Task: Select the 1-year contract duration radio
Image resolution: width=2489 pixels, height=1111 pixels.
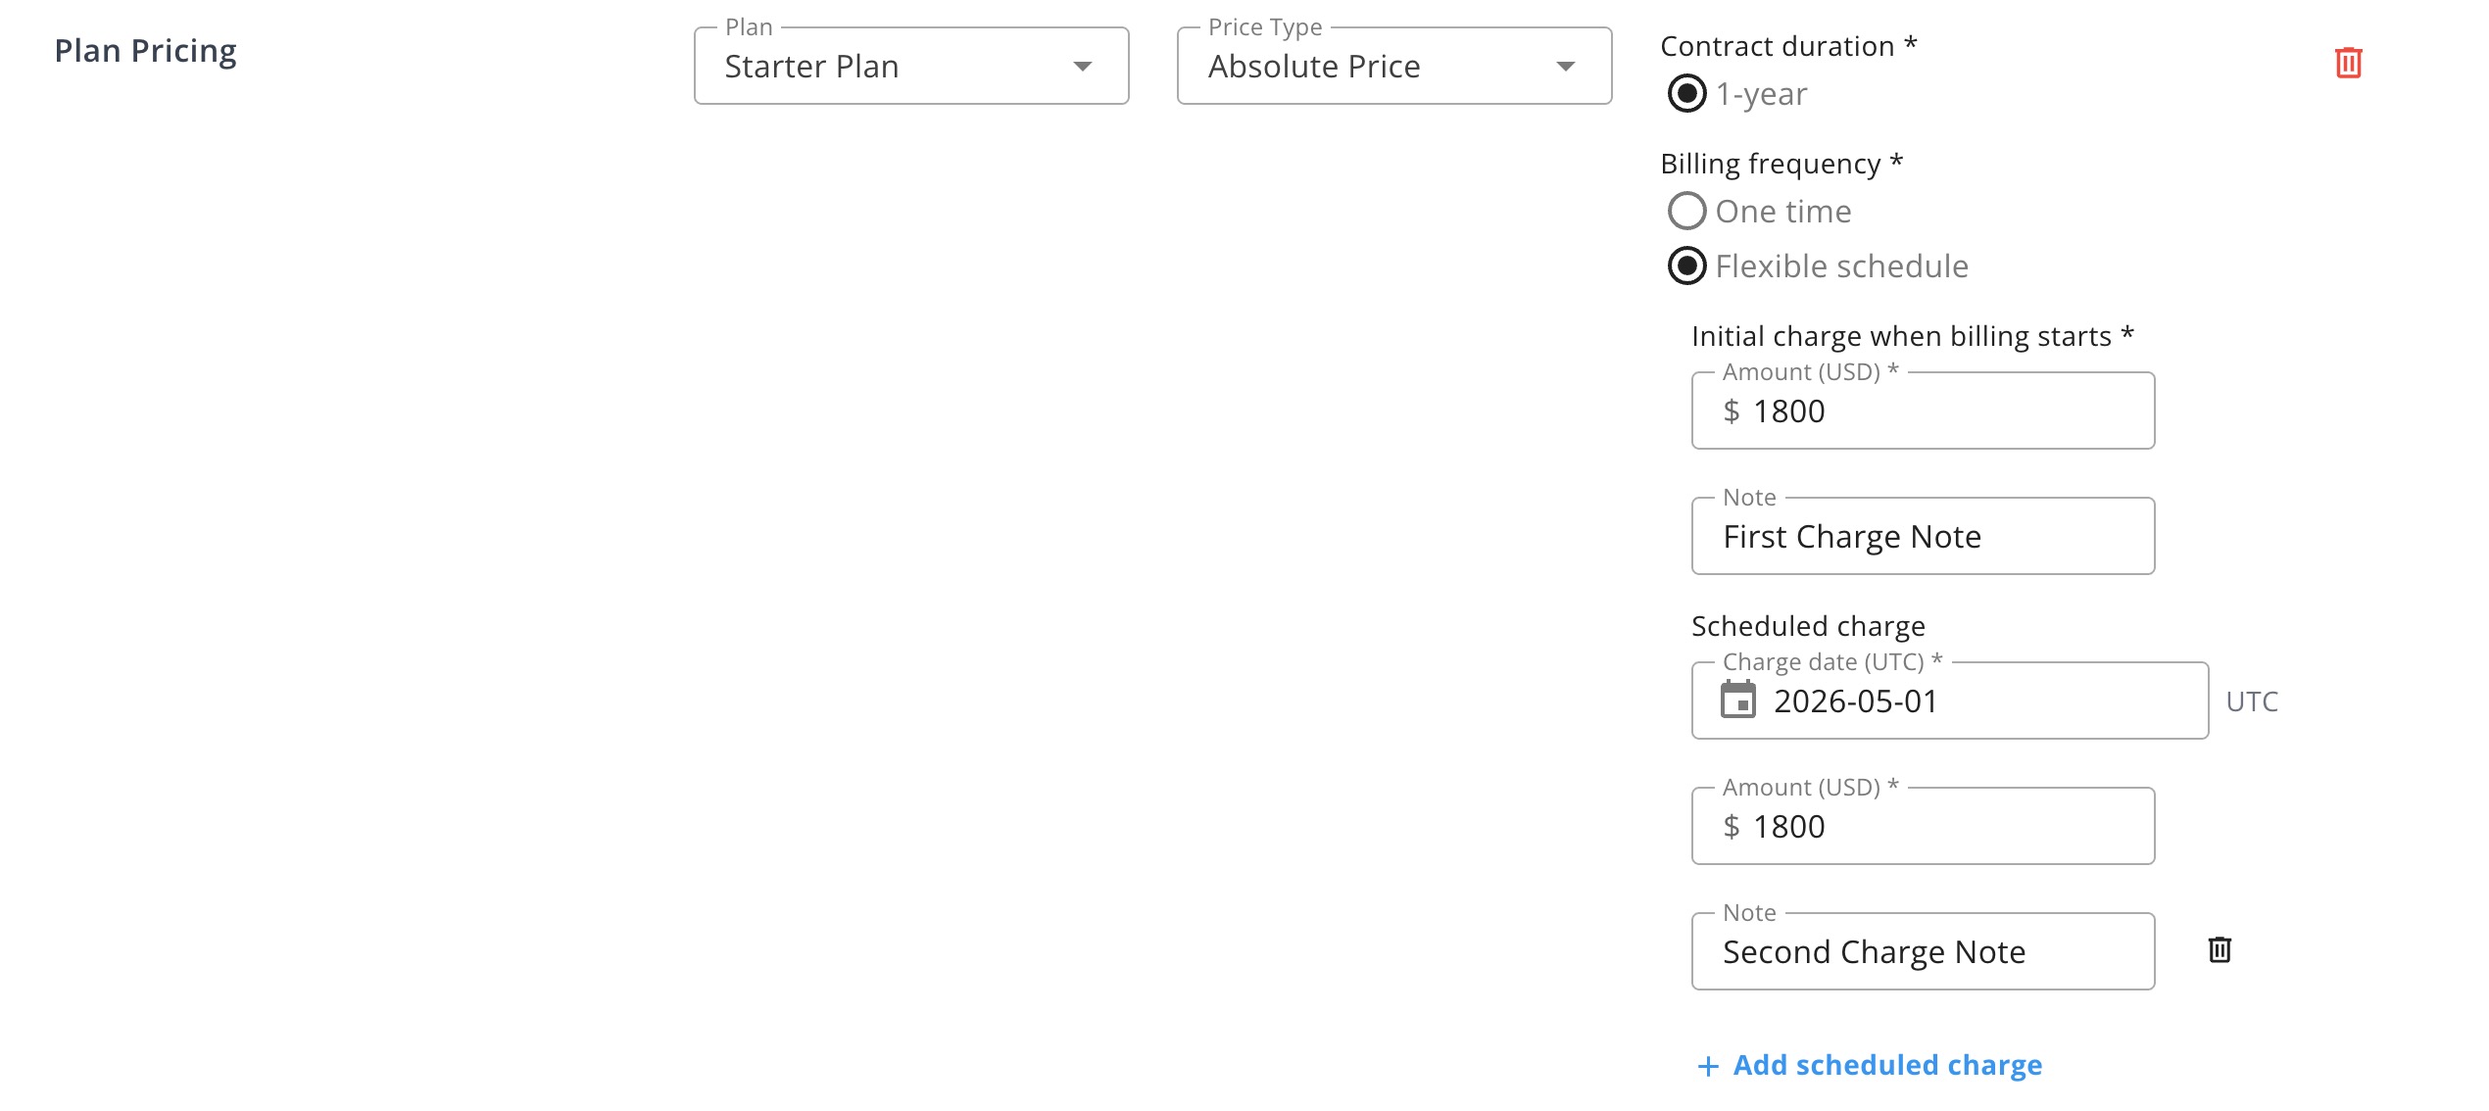Action: pyautogui.click(x=1686, y=94)
